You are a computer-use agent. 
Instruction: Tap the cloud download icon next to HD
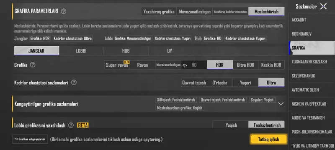point(185,65)
